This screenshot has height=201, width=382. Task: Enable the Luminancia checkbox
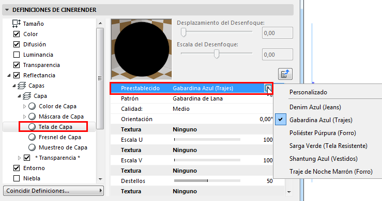point(17,55)
